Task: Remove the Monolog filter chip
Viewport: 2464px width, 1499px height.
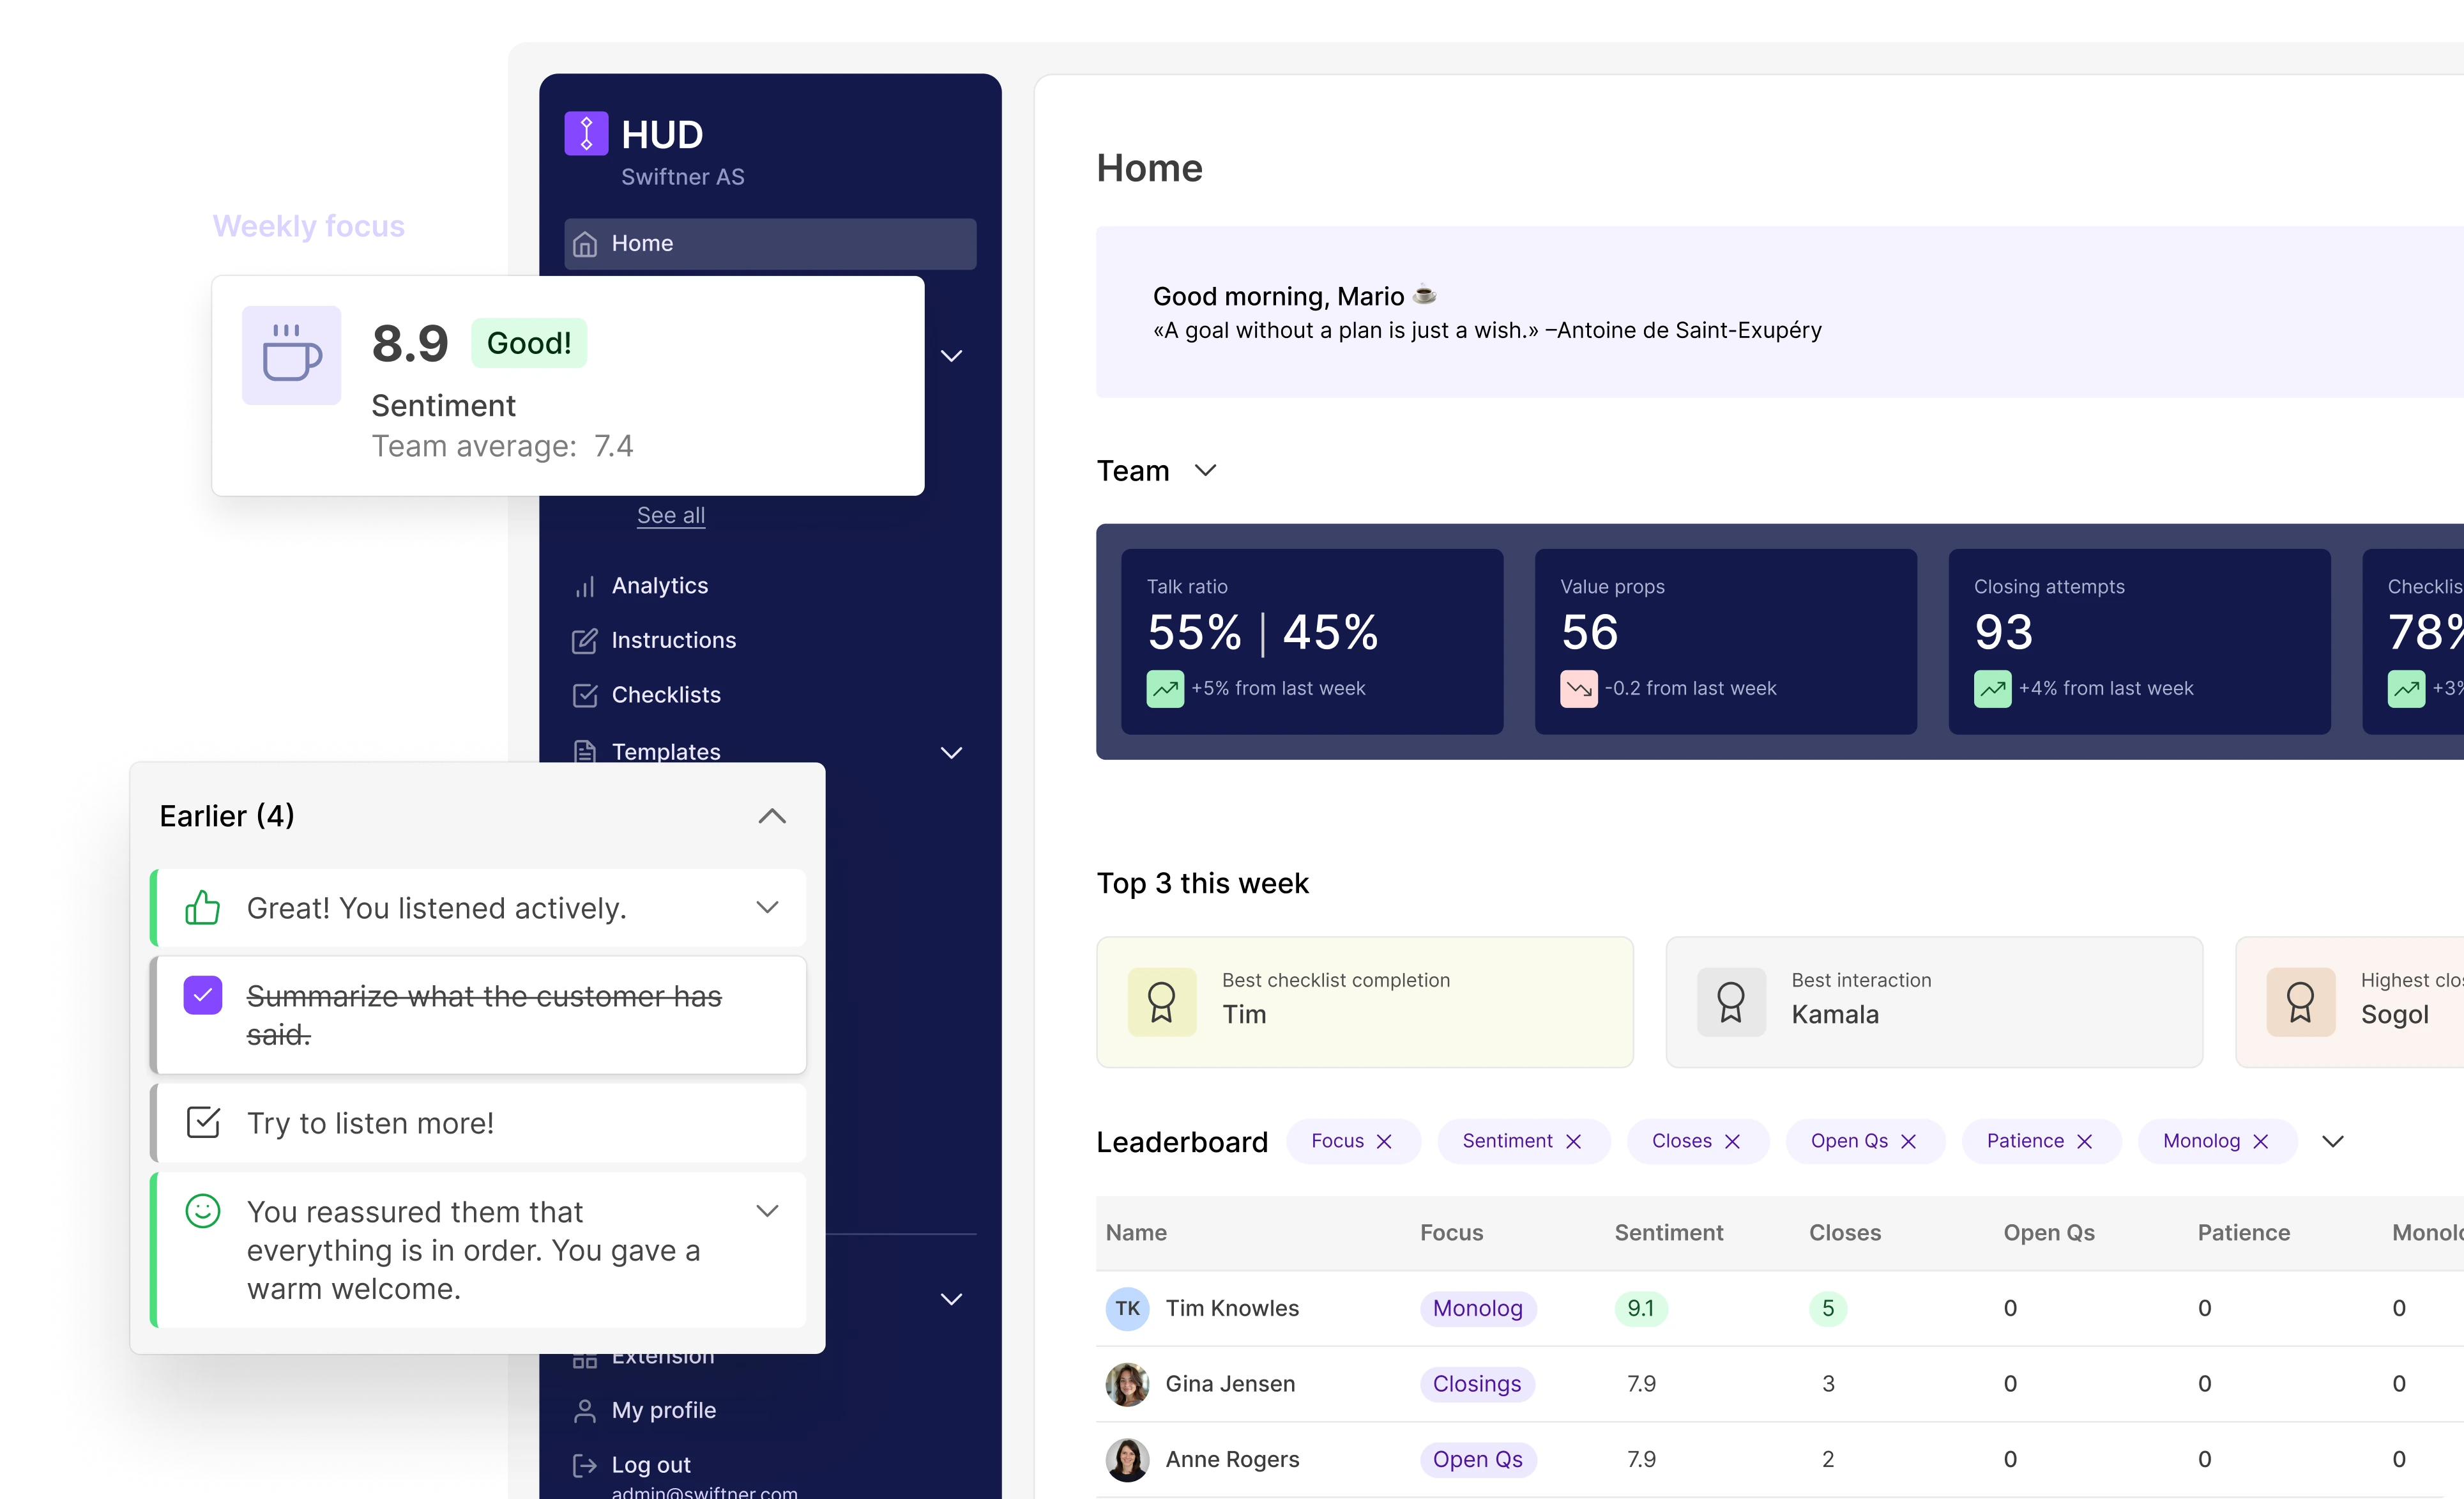Action: pos(2260,1142)
